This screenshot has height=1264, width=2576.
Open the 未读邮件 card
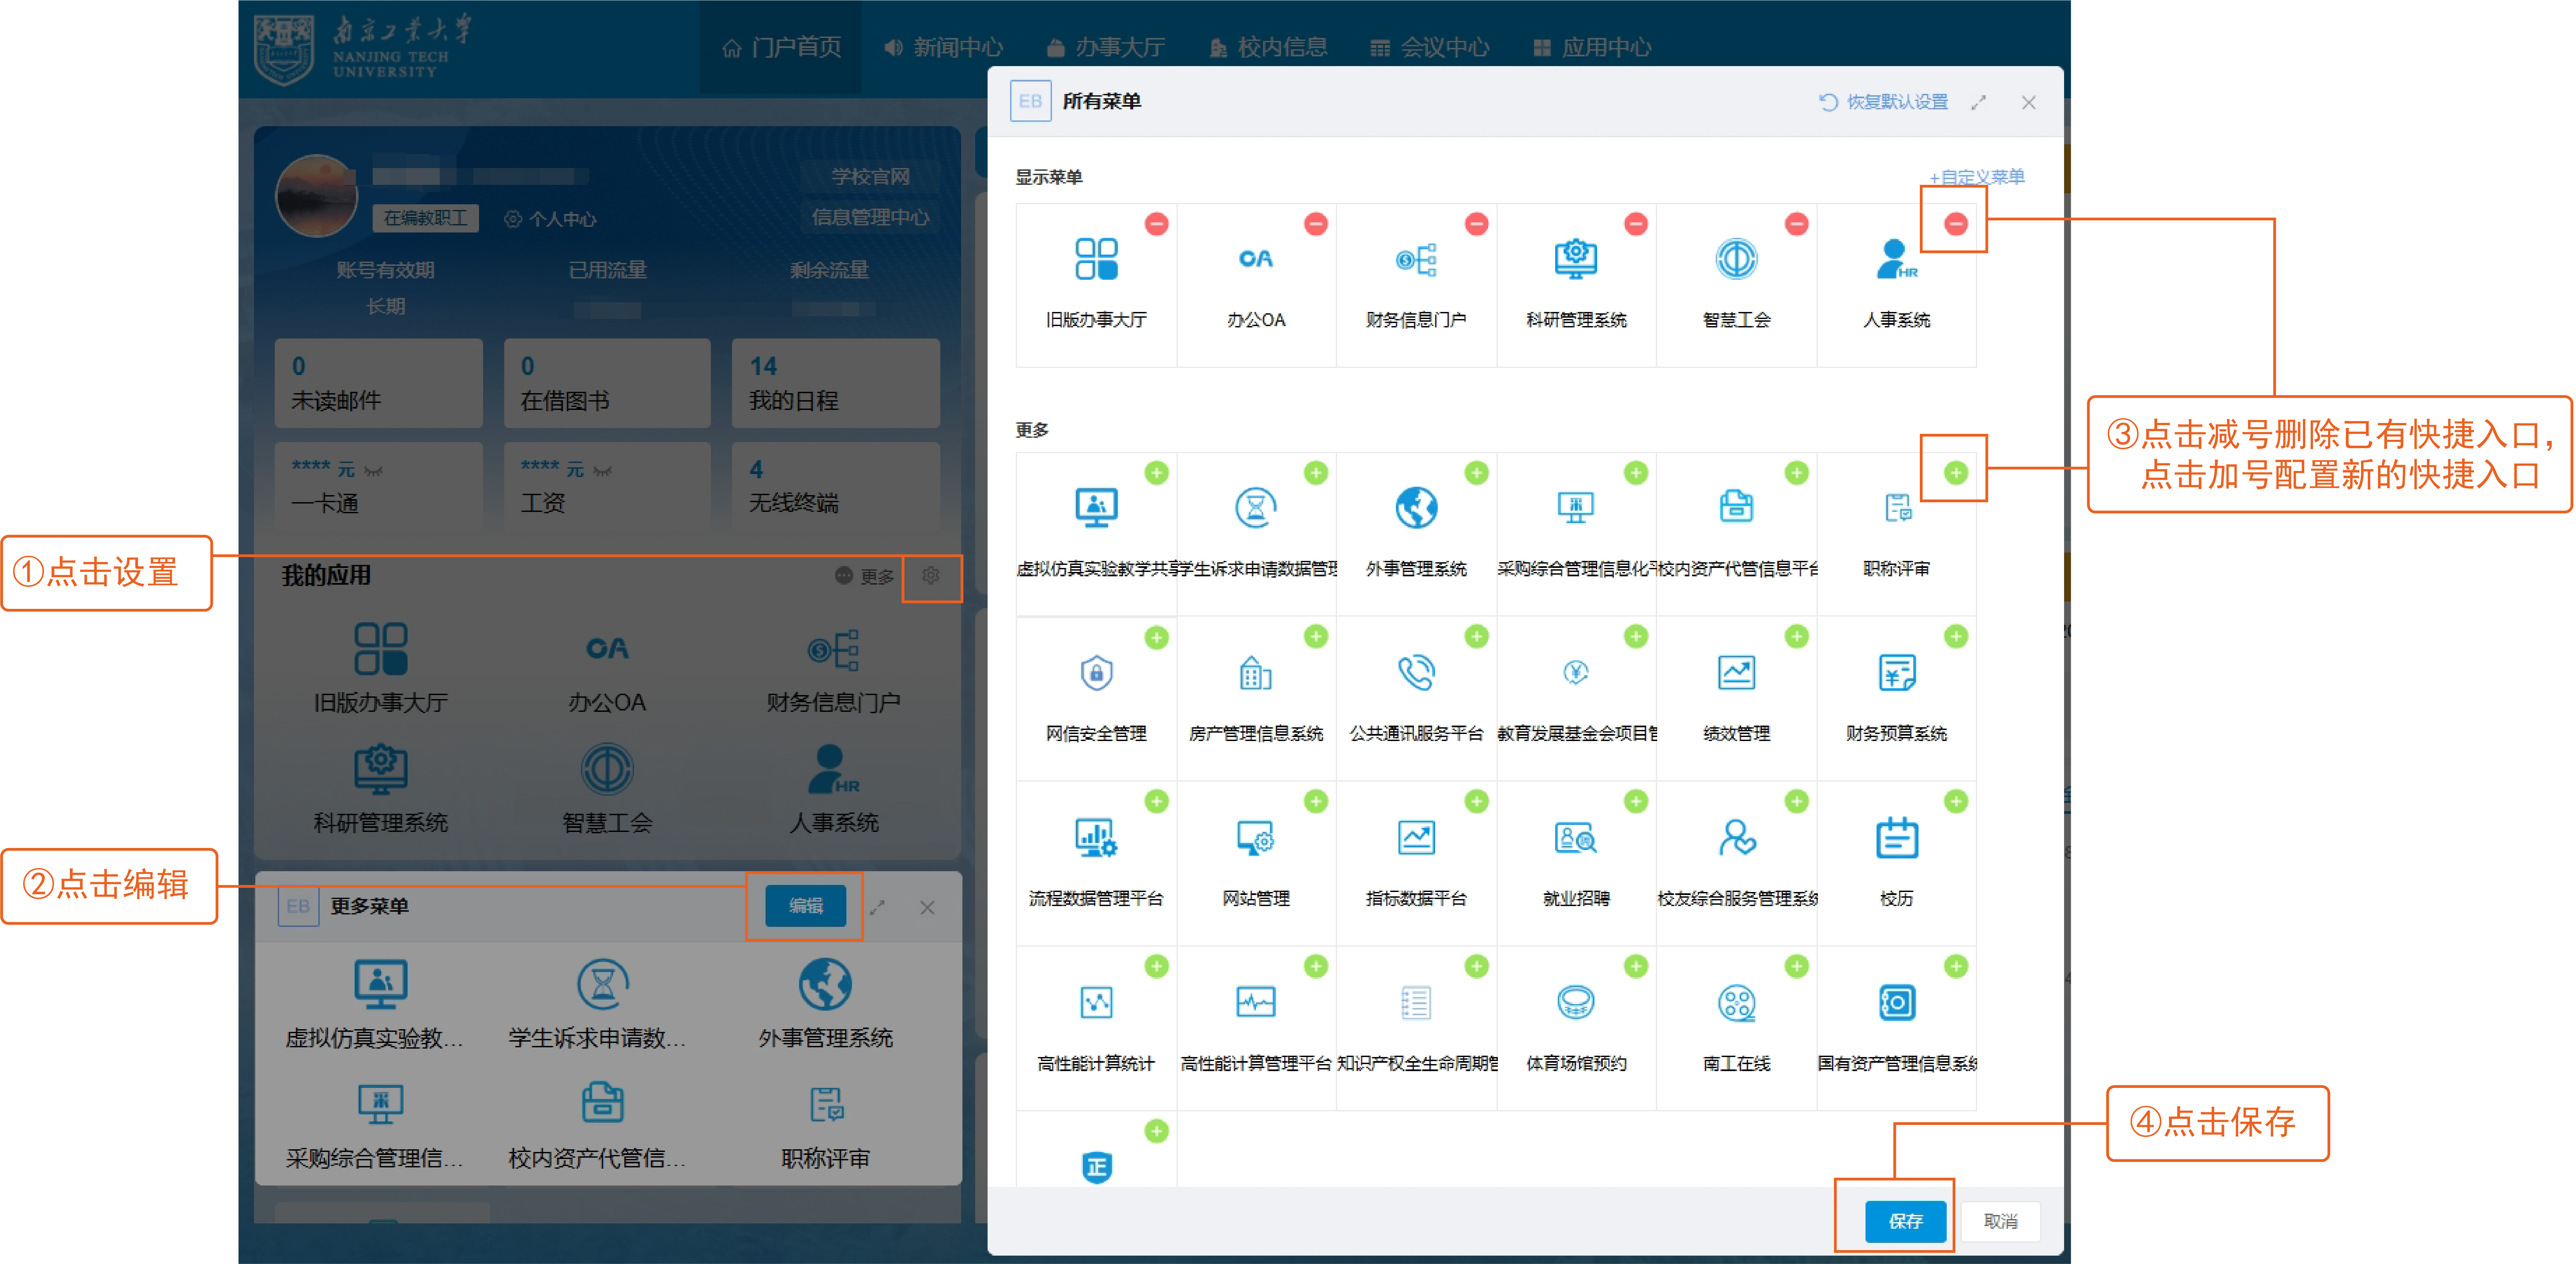pos(379,383)
